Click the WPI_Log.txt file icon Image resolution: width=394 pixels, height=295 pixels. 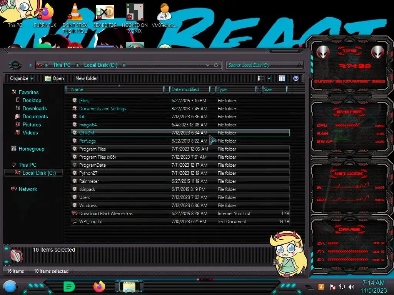74,221
